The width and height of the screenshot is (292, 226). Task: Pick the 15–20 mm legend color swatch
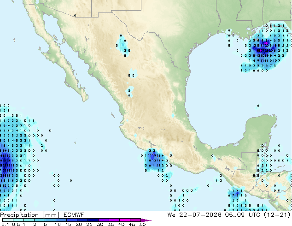tap(71, 220)
